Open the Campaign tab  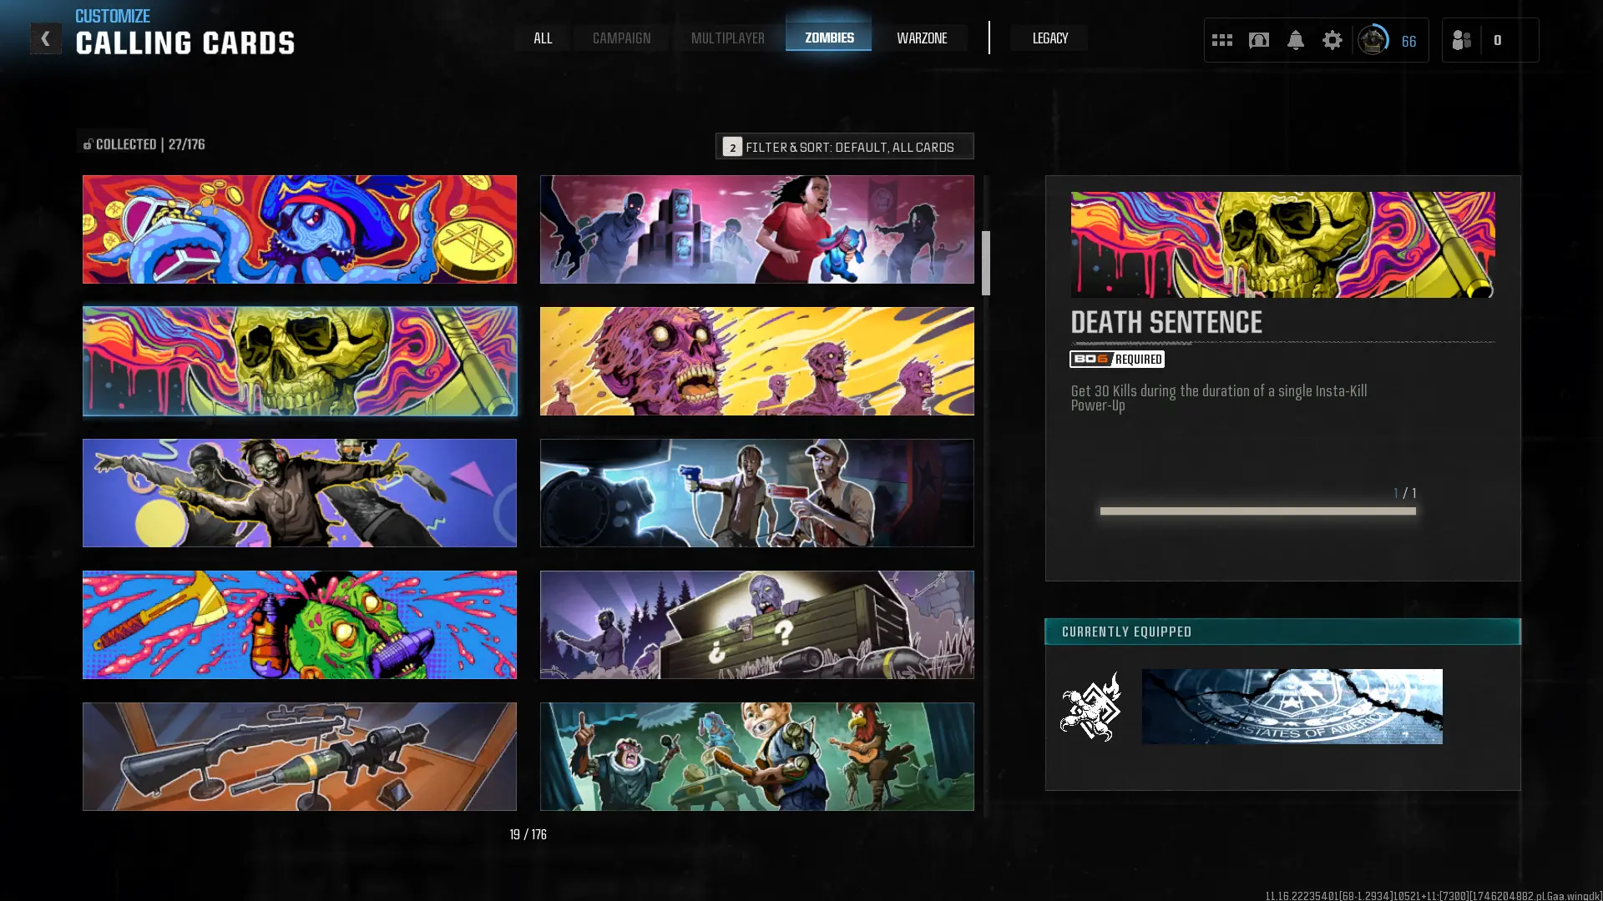point(621,38)
